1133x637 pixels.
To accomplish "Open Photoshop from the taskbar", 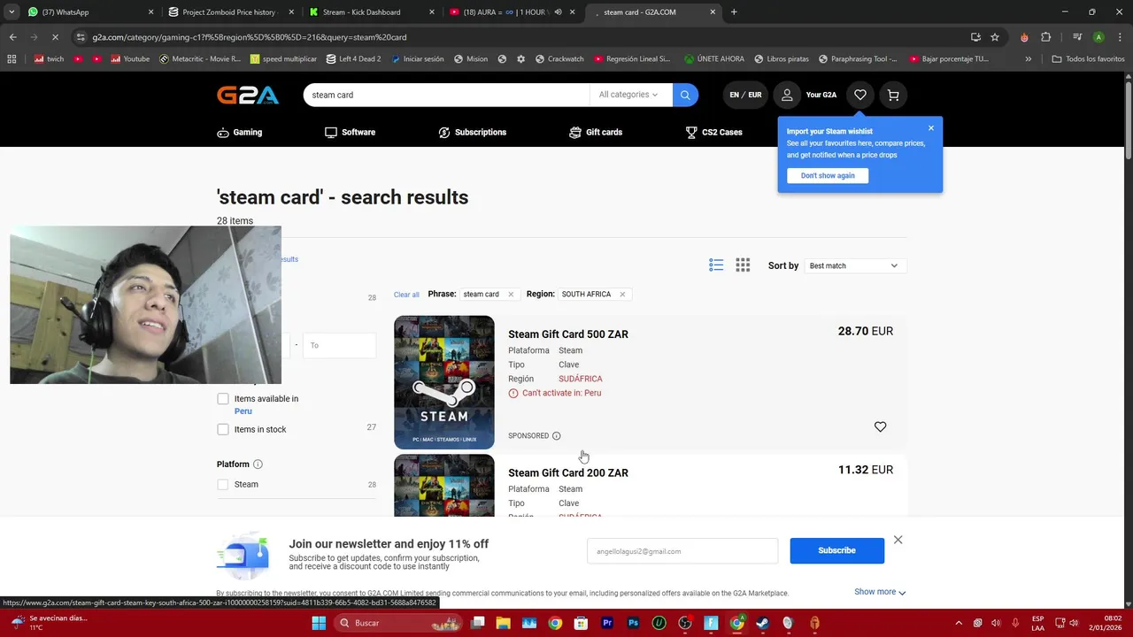I will [x=633, y=623].
